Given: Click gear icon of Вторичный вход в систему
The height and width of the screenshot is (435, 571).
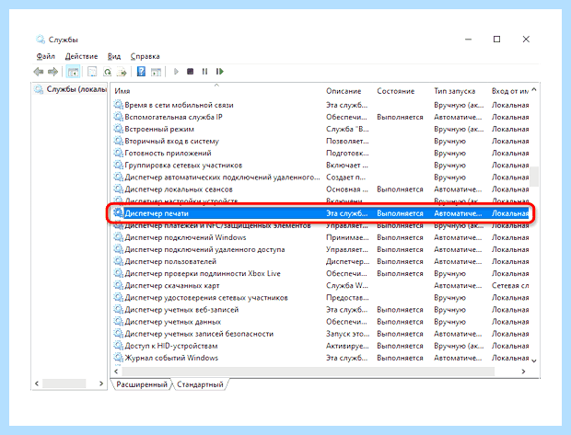Looking at the screenshot, I should 119,141.
